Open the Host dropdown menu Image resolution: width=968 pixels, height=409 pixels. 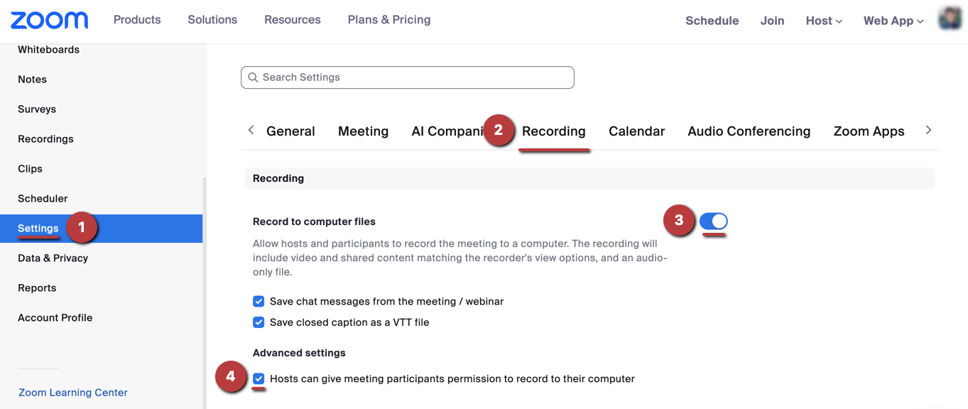click(822, 21)
